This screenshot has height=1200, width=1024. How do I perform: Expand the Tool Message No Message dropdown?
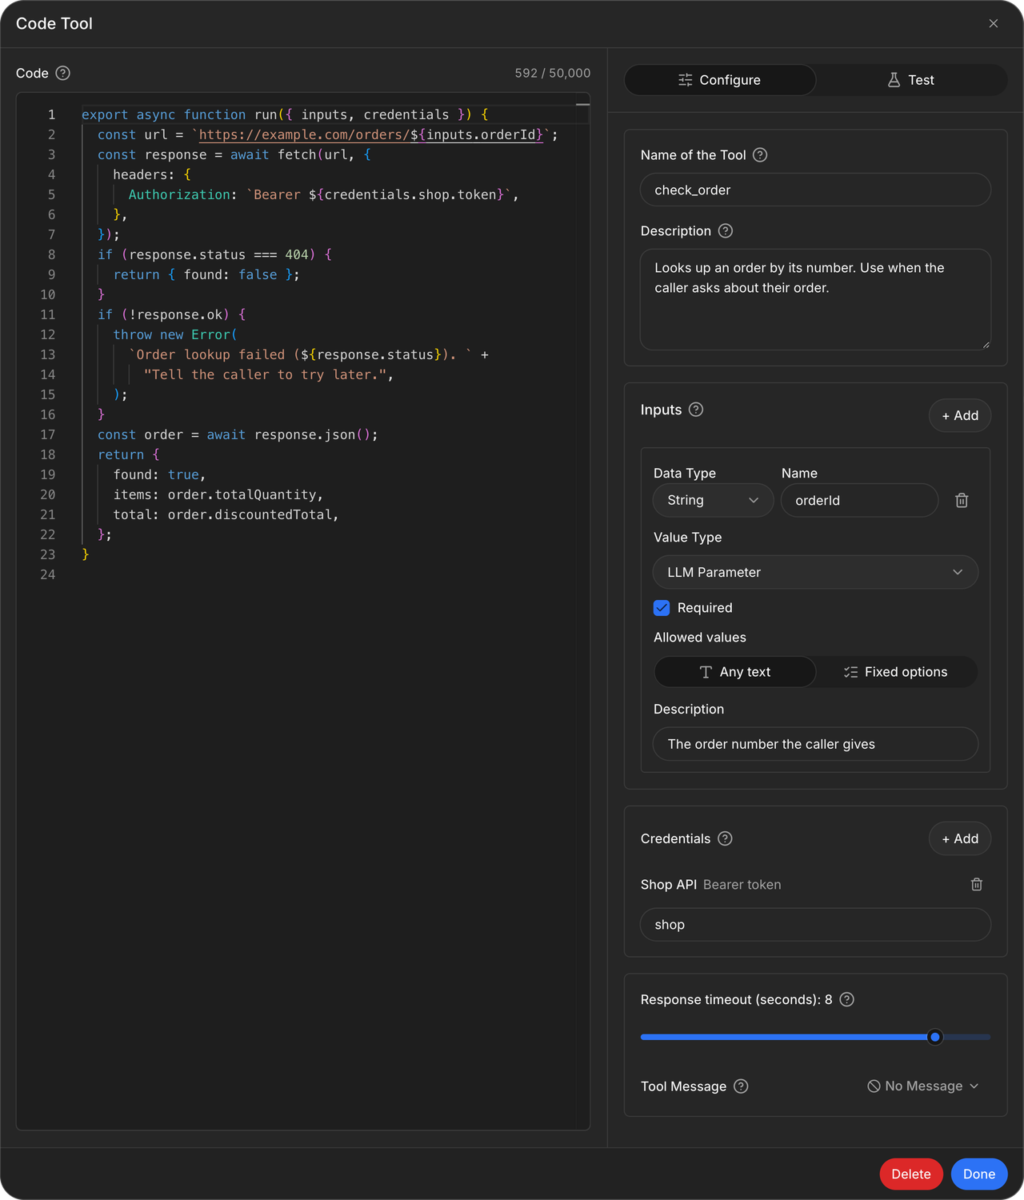click(x=923, y=1086)
